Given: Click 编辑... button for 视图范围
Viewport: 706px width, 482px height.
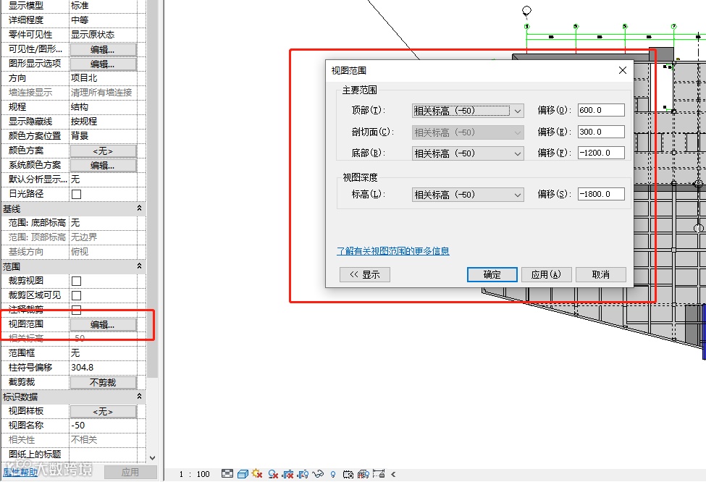Looking at the screenshot, I should [x=103, y=325].
